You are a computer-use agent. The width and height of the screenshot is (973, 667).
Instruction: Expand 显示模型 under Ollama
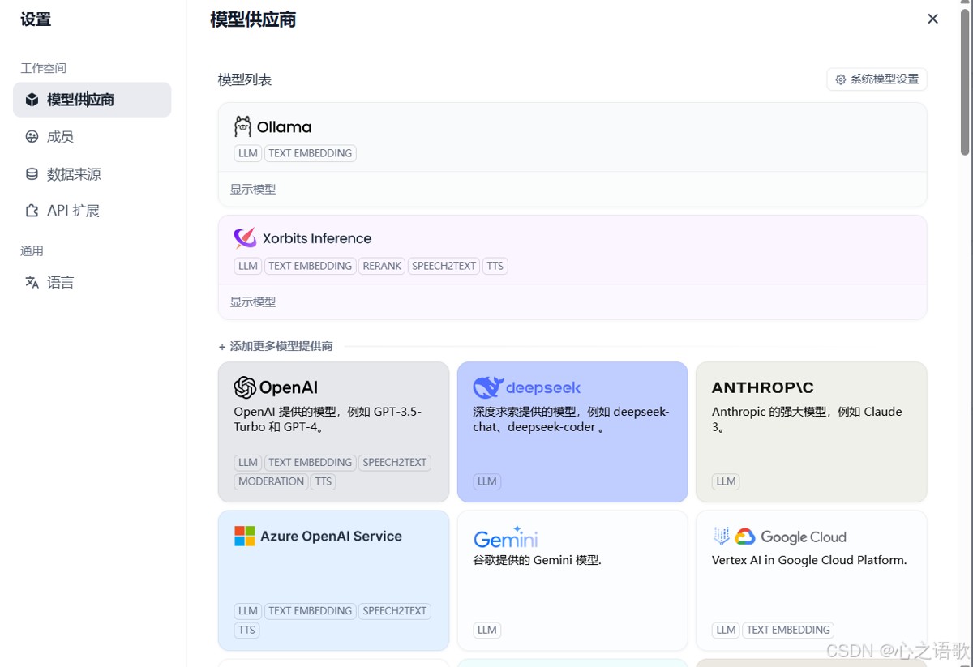pos(253,190)
